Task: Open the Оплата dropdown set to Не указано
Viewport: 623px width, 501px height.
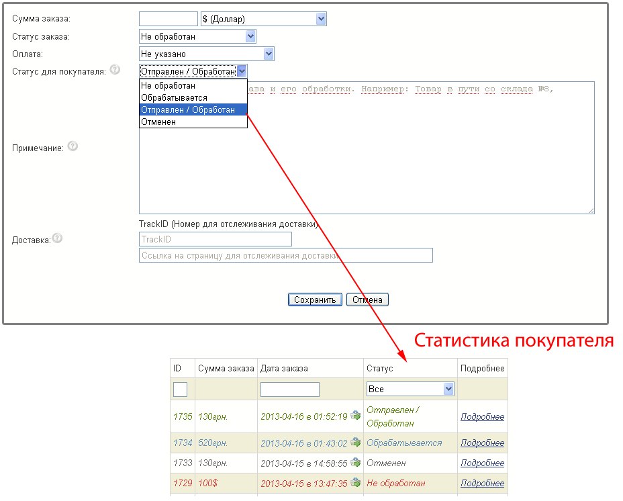Action: [x=206, y=54]
